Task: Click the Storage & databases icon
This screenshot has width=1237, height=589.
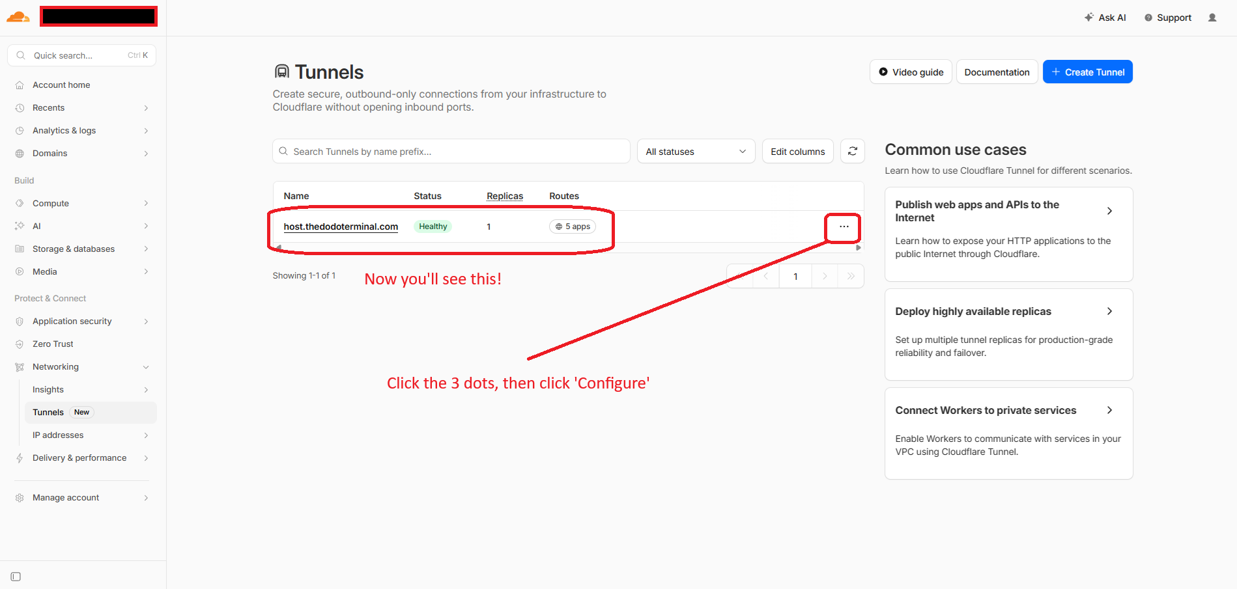Action: click(20, 249)
